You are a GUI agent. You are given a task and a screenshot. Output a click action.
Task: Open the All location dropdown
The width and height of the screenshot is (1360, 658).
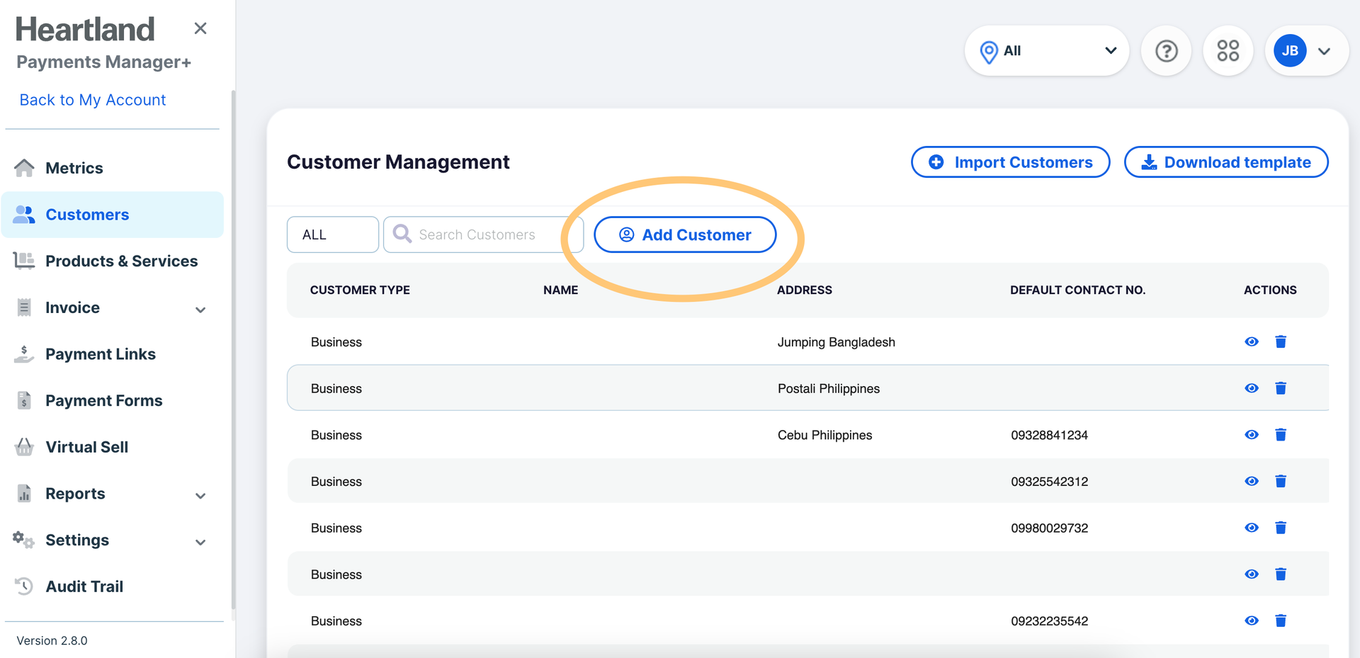(1047, 51)
